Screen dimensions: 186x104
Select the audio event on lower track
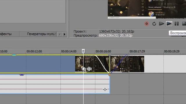55,84
